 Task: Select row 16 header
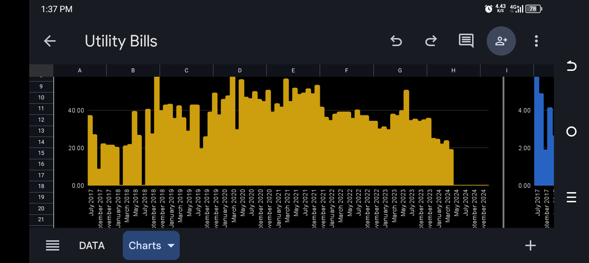click(x=41, y=164)
